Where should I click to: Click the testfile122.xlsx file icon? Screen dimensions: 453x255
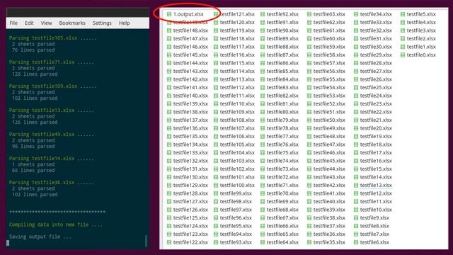coord(169,242)
